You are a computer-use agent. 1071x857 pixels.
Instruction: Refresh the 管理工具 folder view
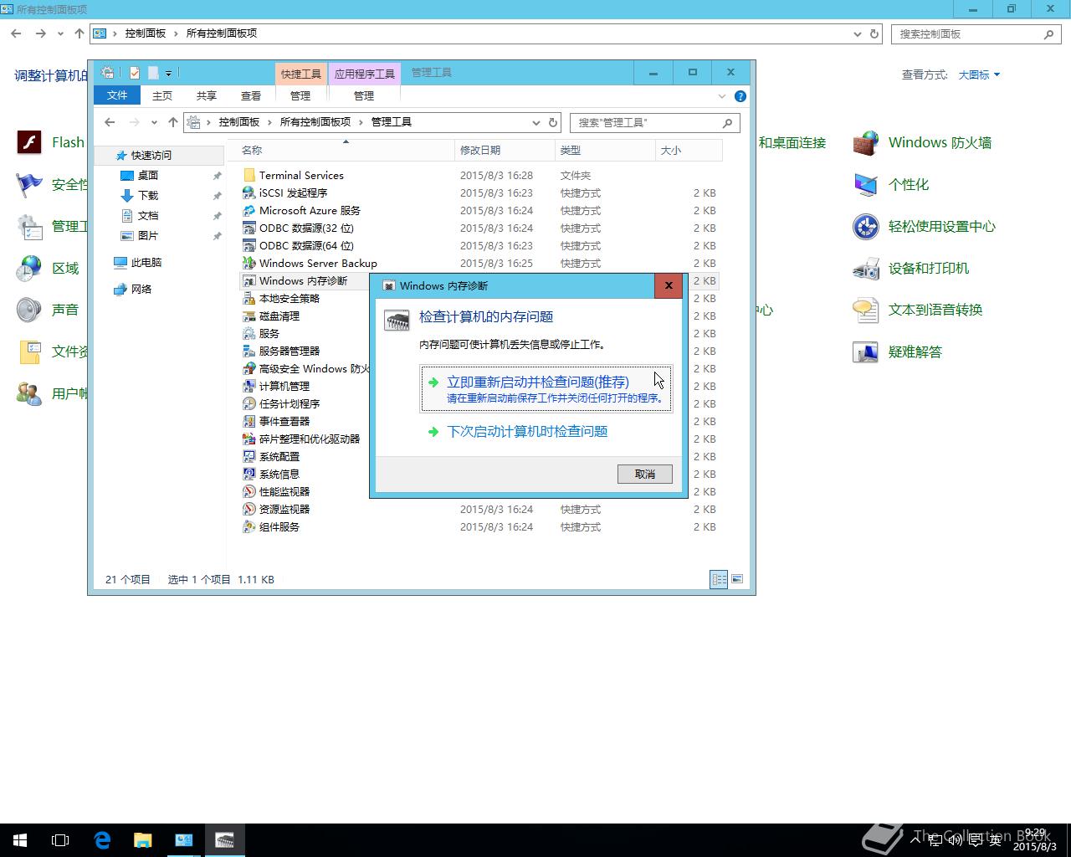tap(553, 122)
